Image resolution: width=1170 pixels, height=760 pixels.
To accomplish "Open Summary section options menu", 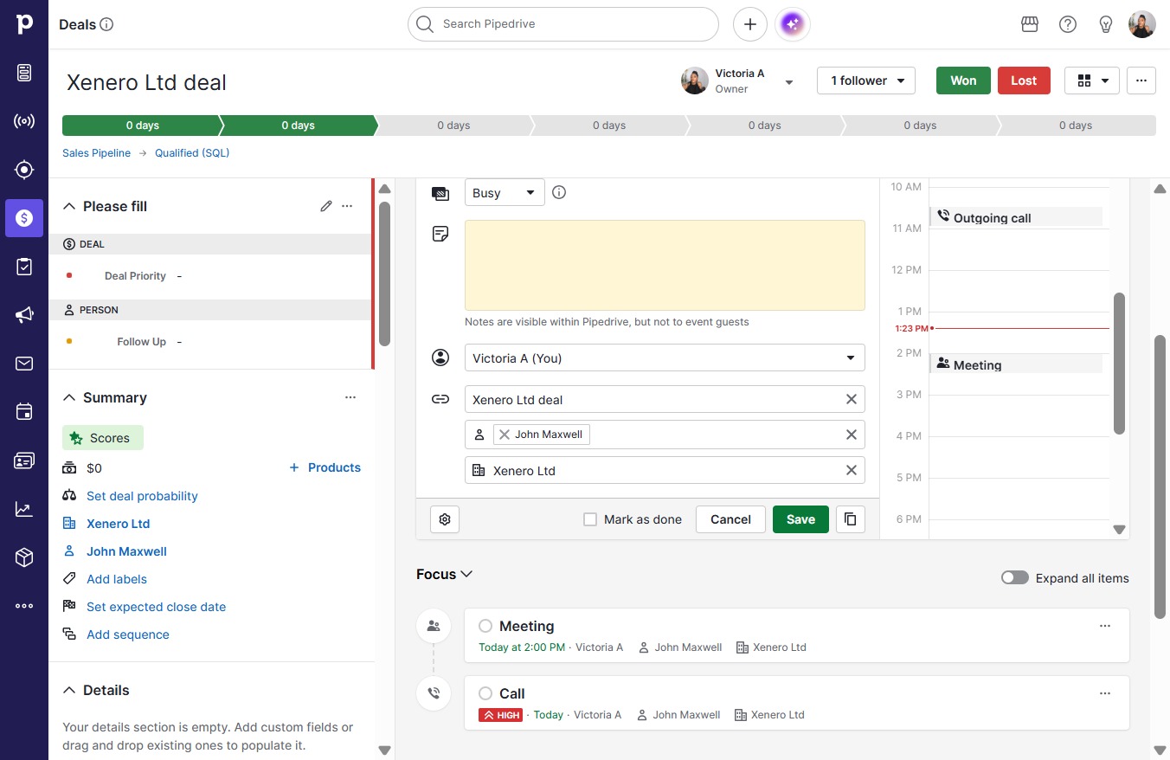I will pyautogui.click(x=350, y=397).
